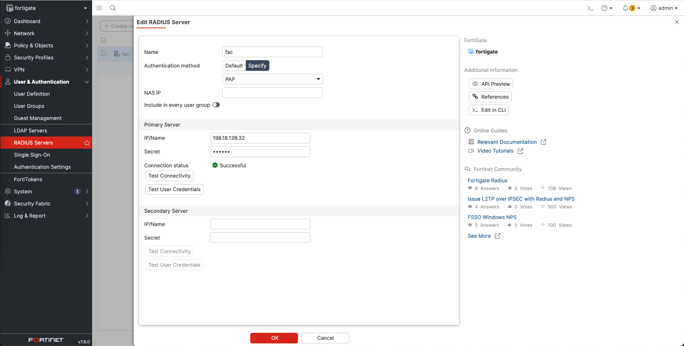The image size is (684, 346).
Task: Uncheck the fac row checkbox
Action: 103,54
